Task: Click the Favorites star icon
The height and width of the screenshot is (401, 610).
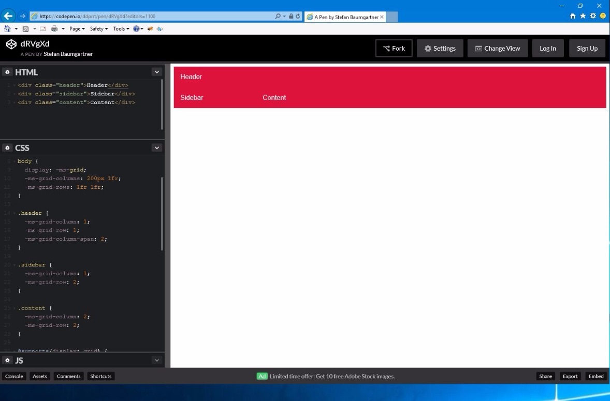Action: [583, 16]
